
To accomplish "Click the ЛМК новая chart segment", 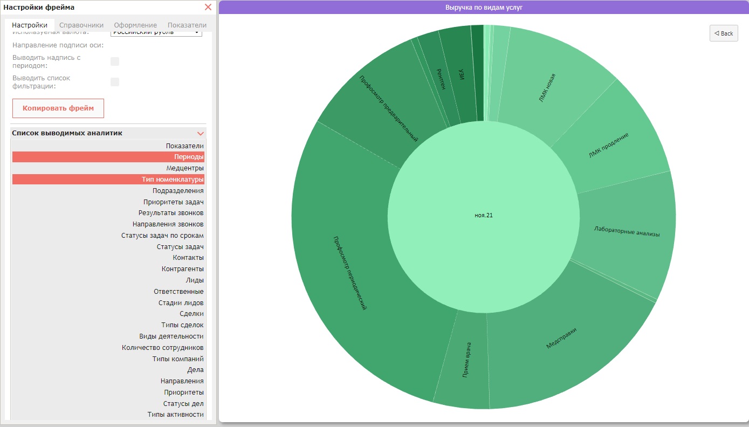I will click(x=547, y=88).
